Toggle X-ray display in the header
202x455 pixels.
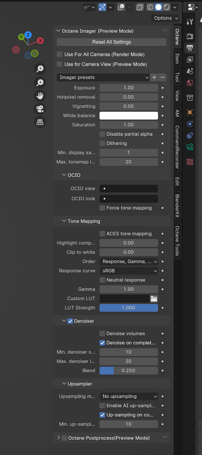140,7
